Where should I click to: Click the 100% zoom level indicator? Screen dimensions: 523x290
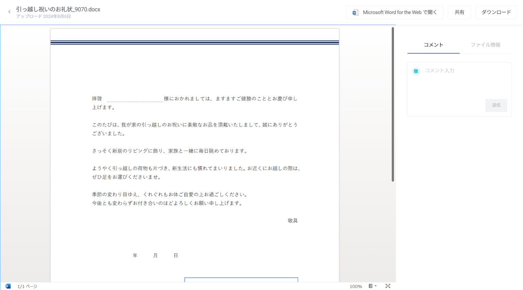pyautogui.click(x=355, y=287)
